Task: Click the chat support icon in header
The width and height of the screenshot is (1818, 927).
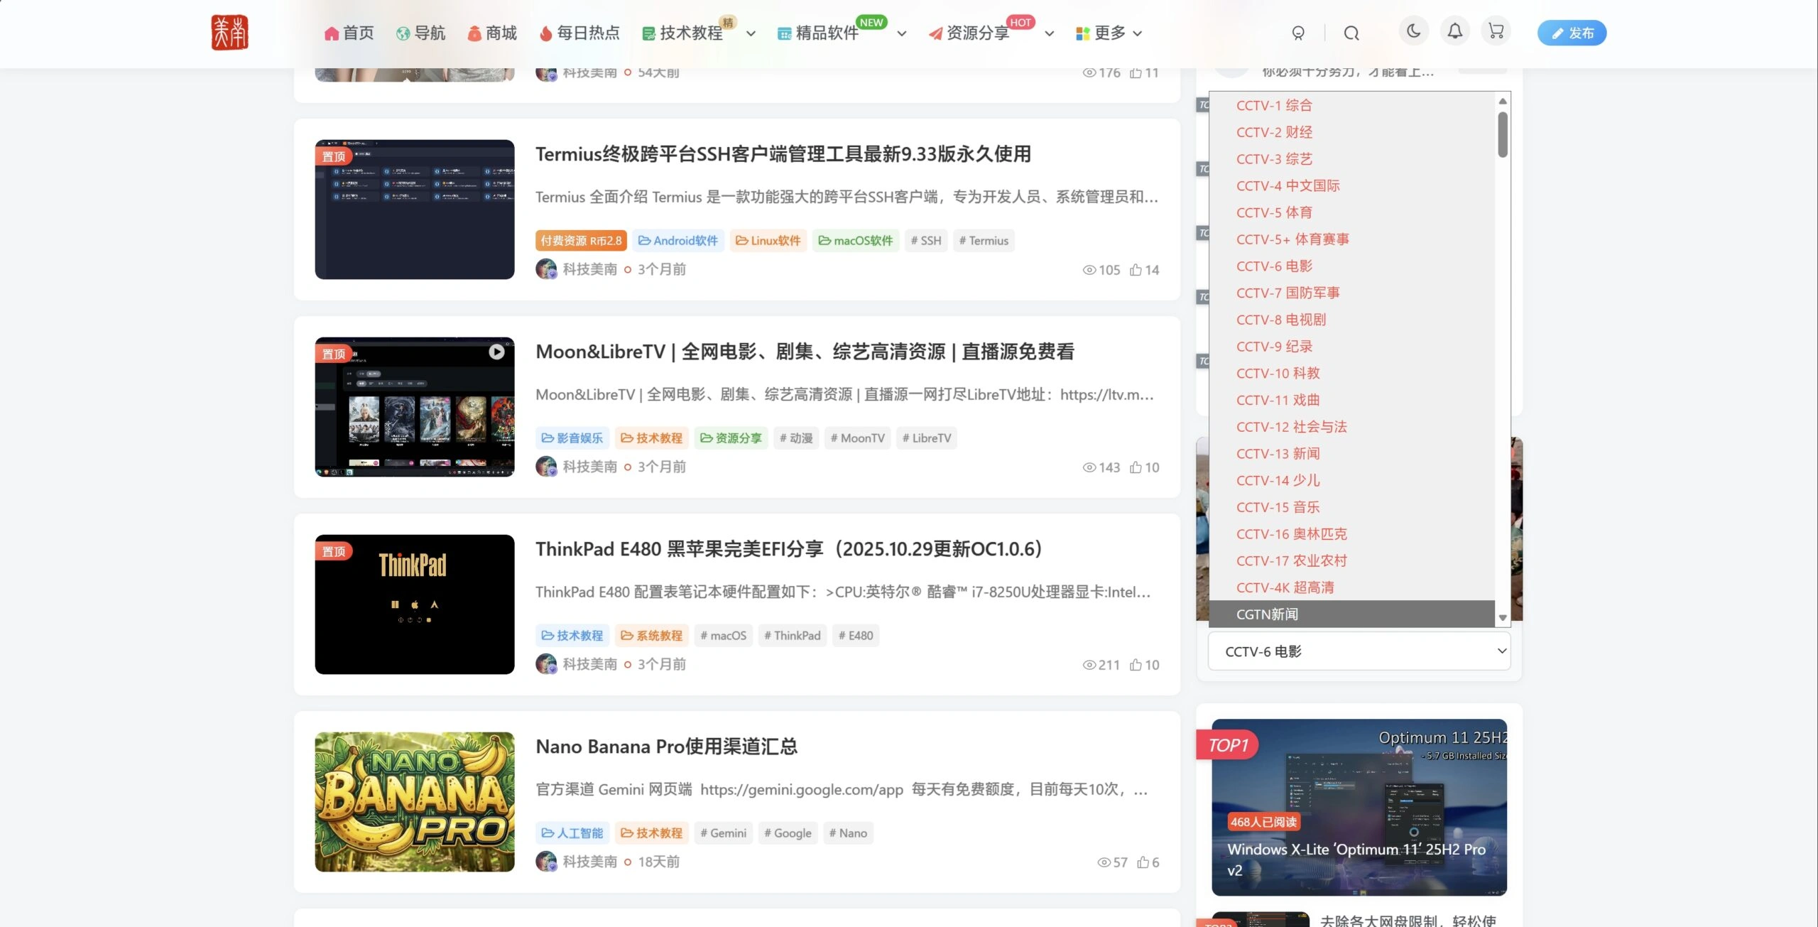Action: [1298, 33]
